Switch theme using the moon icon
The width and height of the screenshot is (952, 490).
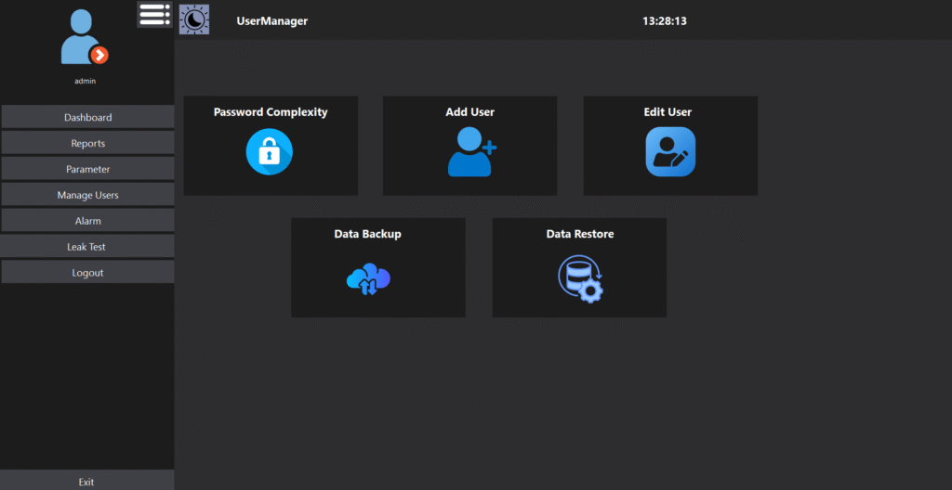(x=193, y=19)
